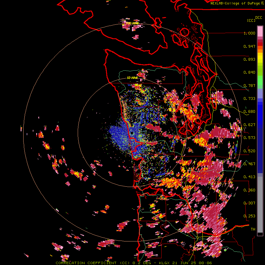Select the 1.000 color scale value
Image resolution: width=265 pixels, height=265 pixels.
click(249, 33)
